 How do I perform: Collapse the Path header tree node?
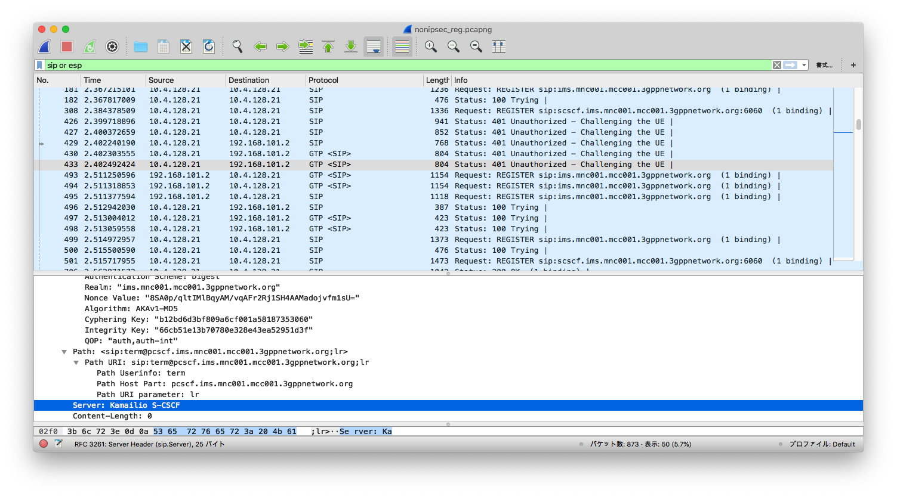pyautogui.click(x=64, y=352)
